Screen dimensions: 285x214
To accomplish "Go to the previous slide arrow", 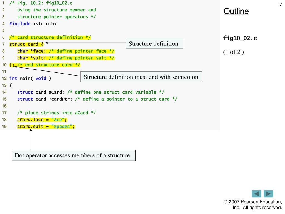I will 256,194.
